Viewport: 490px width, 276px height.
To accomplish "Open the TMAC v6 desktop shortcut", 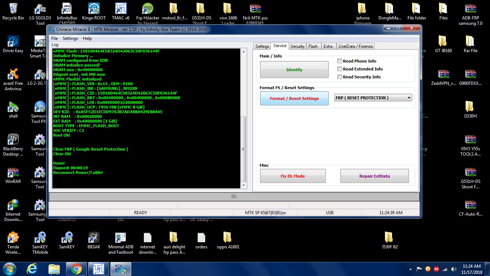I will click(x=121, y=11).
